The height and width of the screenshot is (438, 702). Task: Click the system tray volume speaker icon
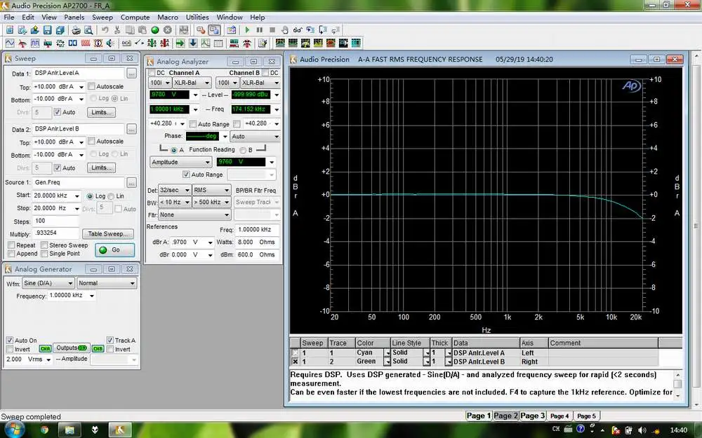click(642, 430)
